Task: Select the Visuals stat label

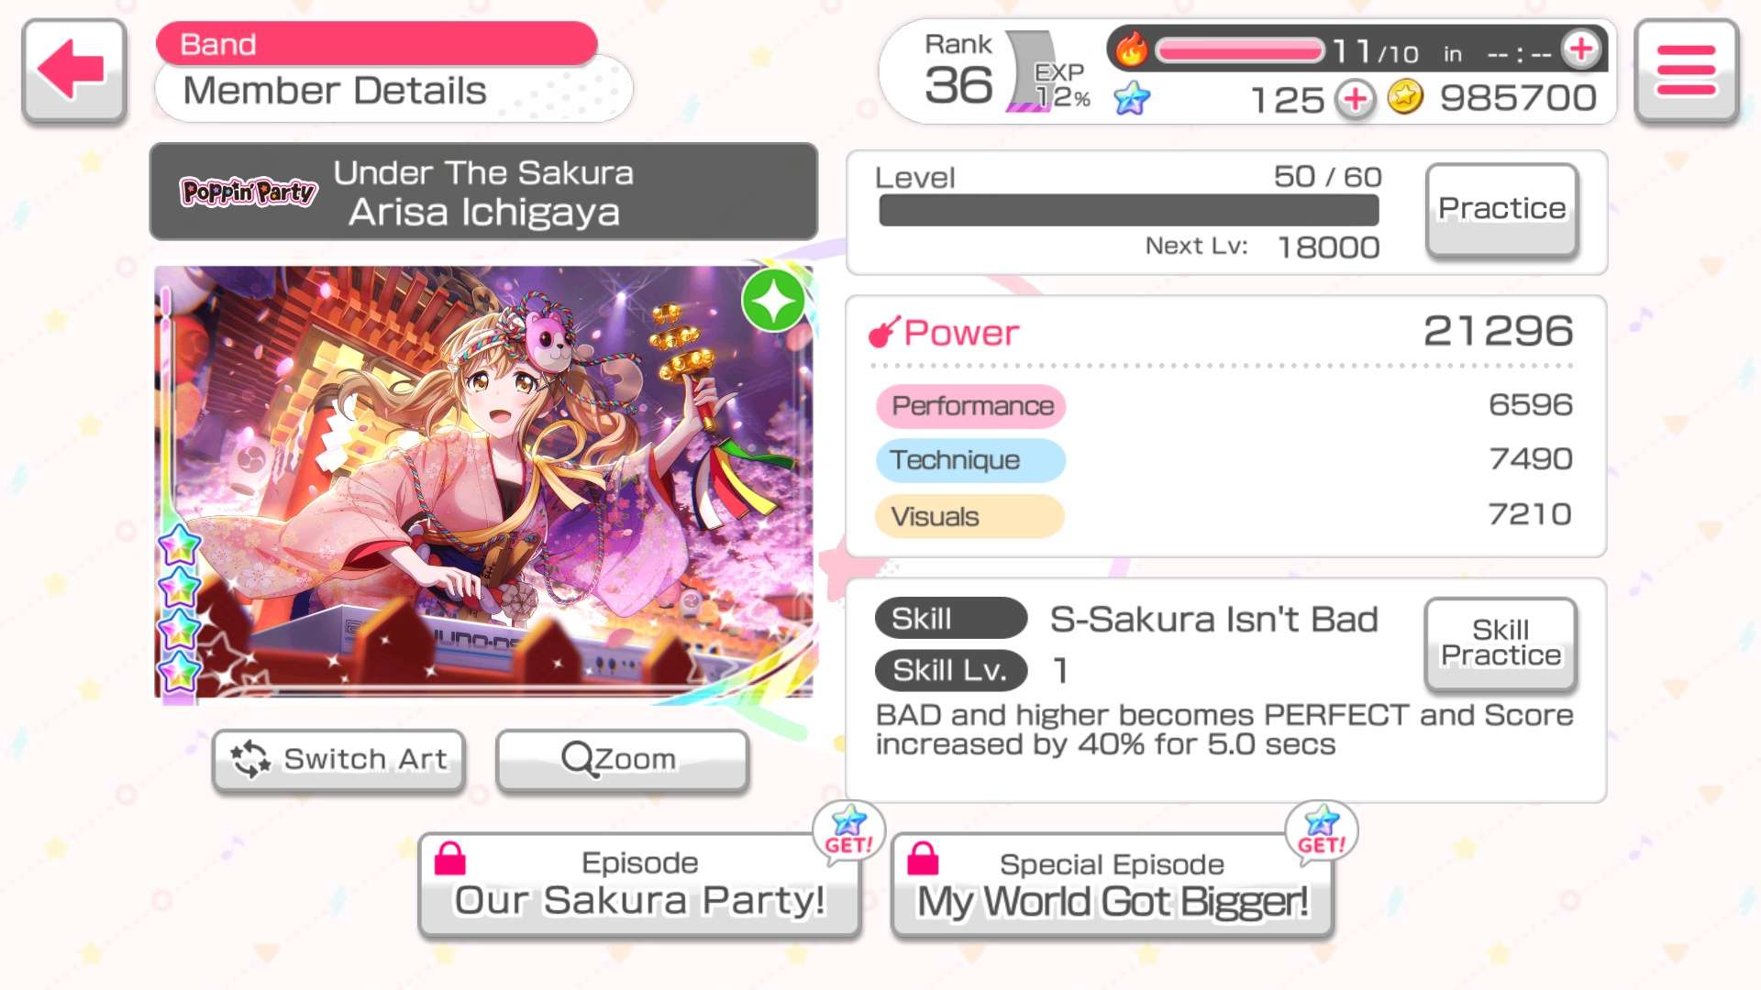Action: pos(969,516)
